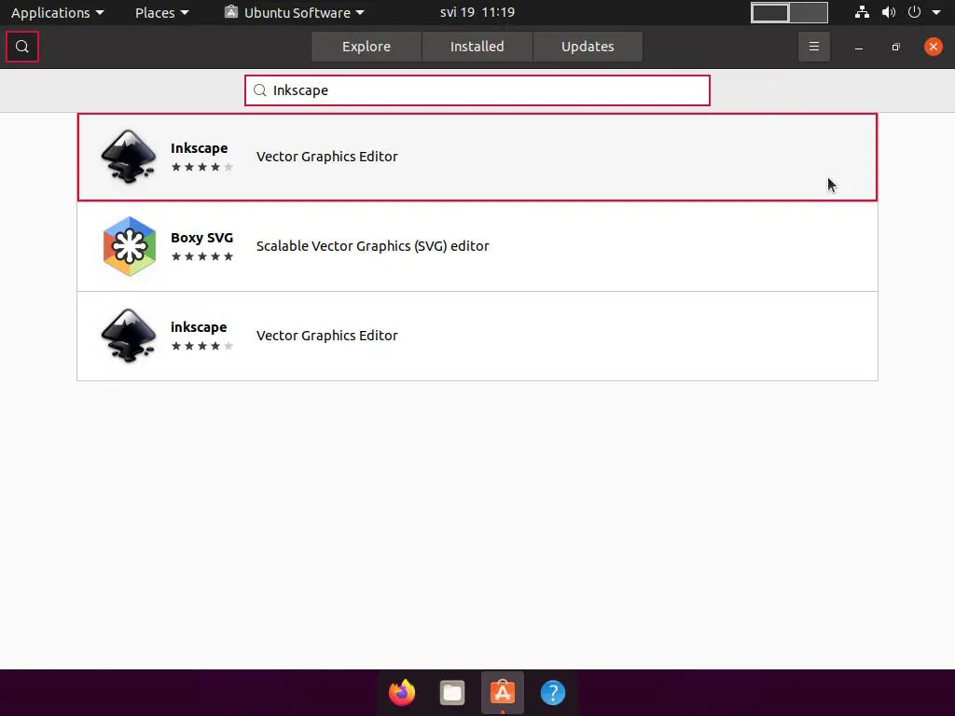
Task: Open the capitalized Inkscape result title
Action: 200,148
